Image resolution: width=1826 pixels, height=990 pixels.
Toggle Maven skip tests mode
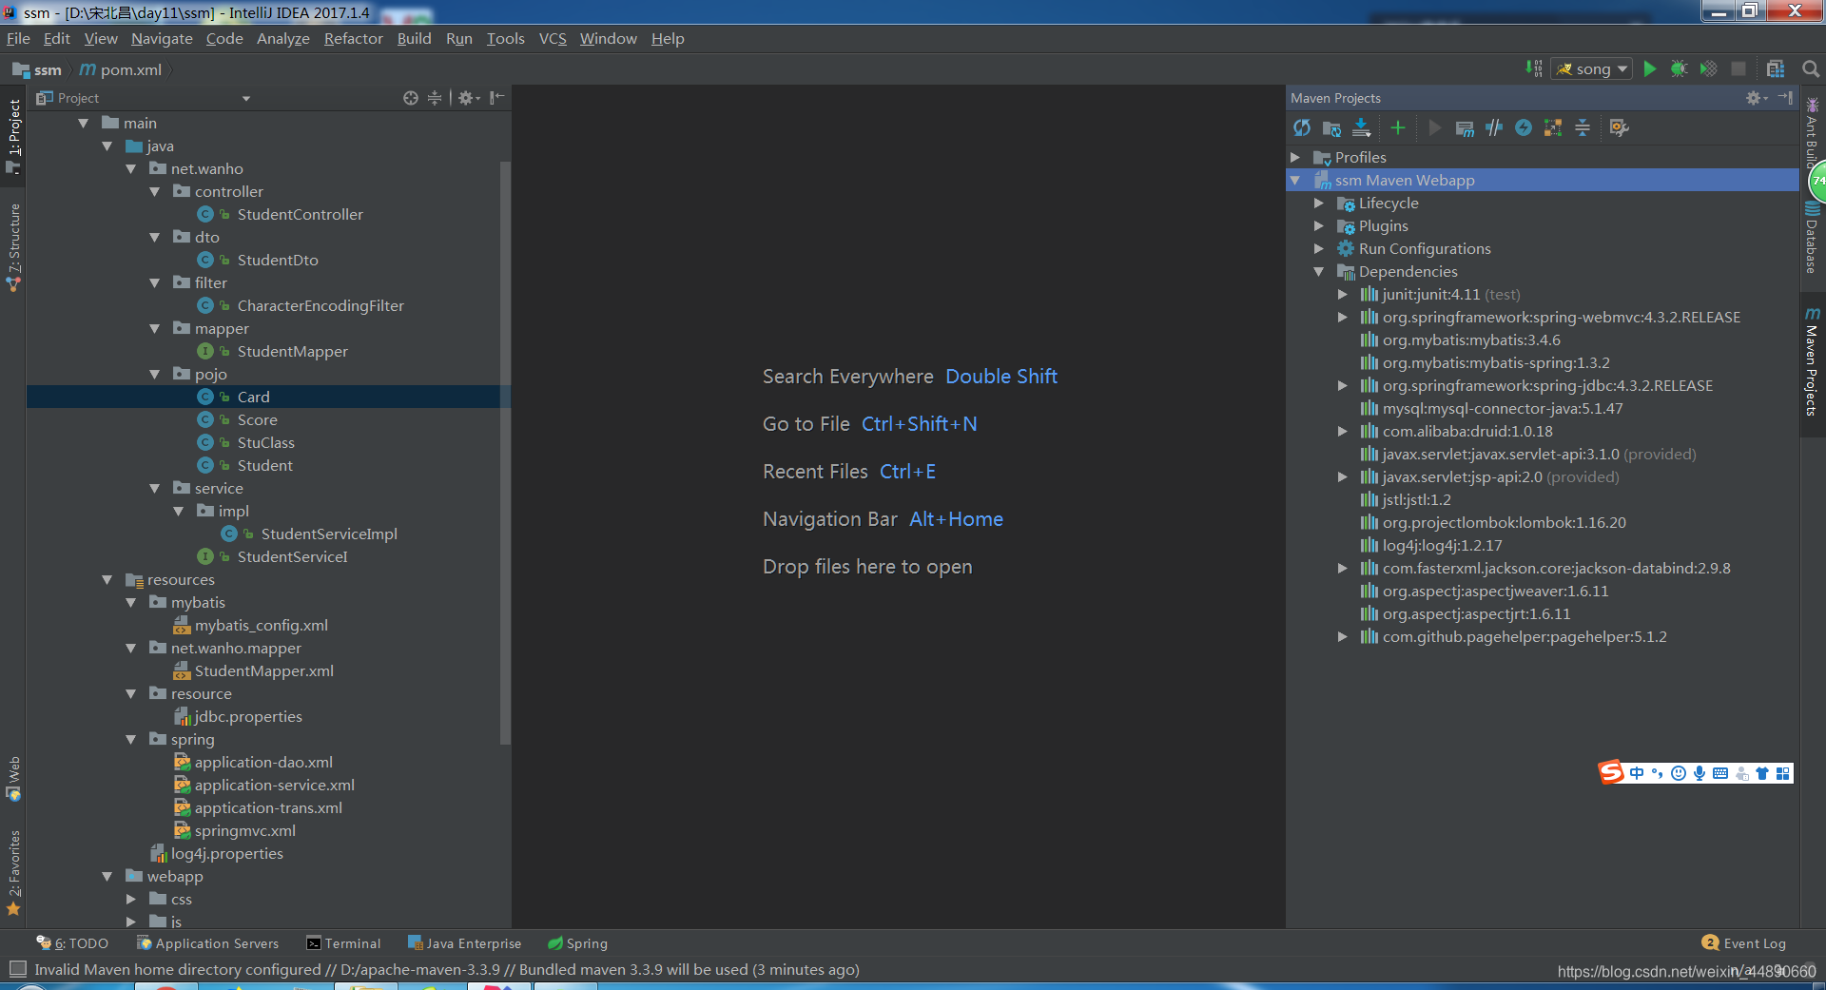(1524, 127)
